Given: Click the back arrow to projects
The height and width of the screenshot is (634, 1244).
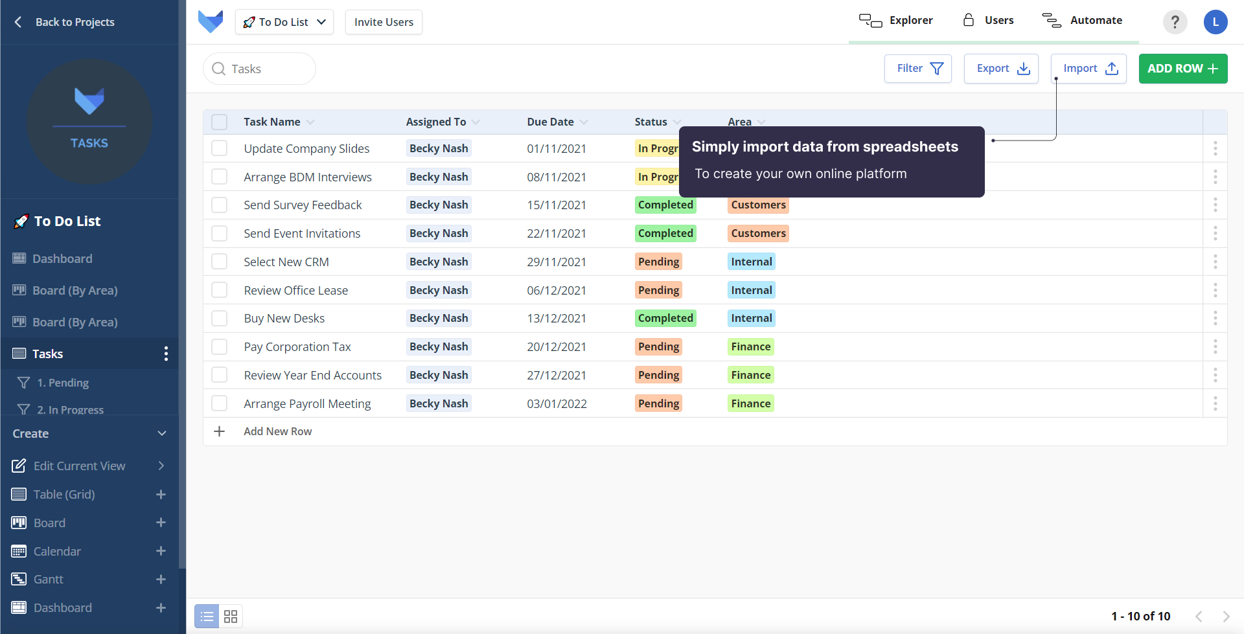Looking at the screenshot, I should pyautogui.click(x=18, y=22).
